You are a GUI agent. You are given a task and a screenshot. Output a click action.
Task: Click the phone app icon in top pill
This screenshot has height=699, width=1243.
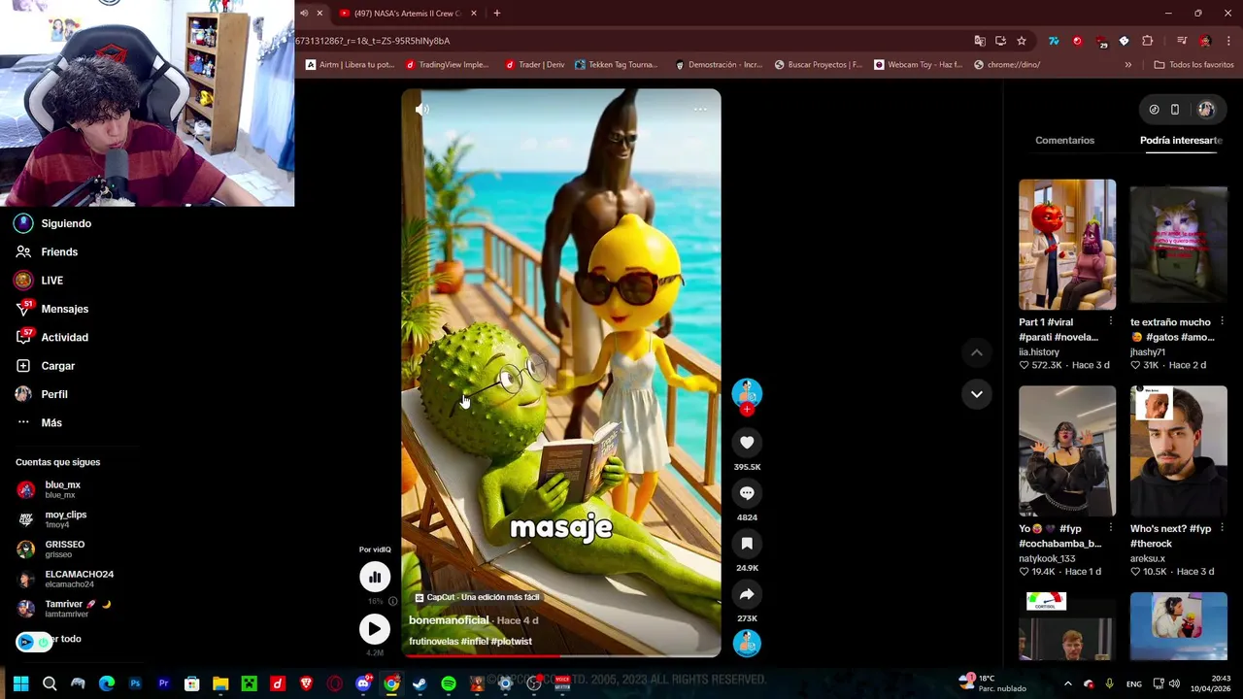pyautogui.click(x=1174, y=110)
